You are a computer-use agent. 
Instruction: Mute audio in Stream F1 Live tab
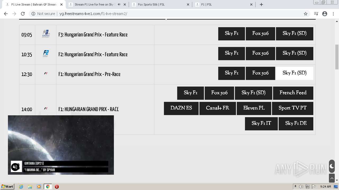[x=119, y=4]
